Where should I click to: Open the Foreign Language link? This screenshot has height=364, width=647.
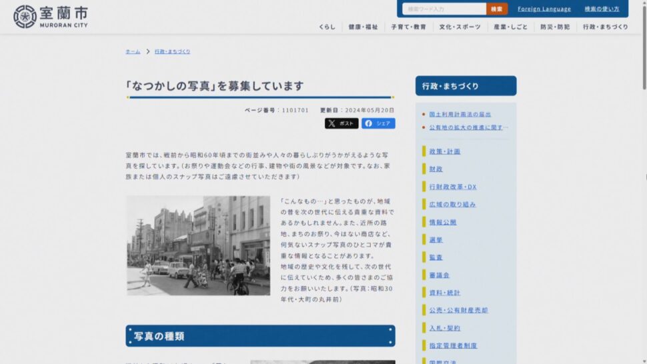[x=544, y=9]
